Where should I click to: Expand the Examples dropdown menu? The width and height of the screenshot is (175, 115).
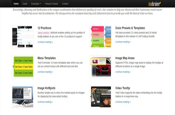pos(36,4)
